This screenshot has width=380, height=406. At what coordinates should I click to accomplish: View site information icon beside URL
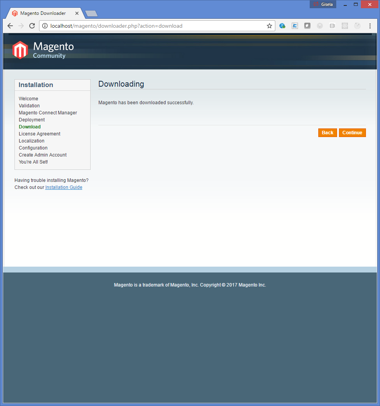45,26
